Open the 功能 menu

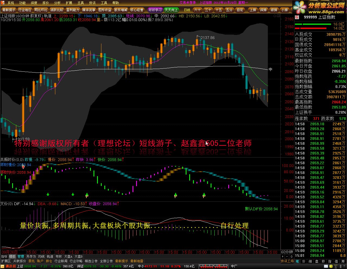[x=22, y=3]
